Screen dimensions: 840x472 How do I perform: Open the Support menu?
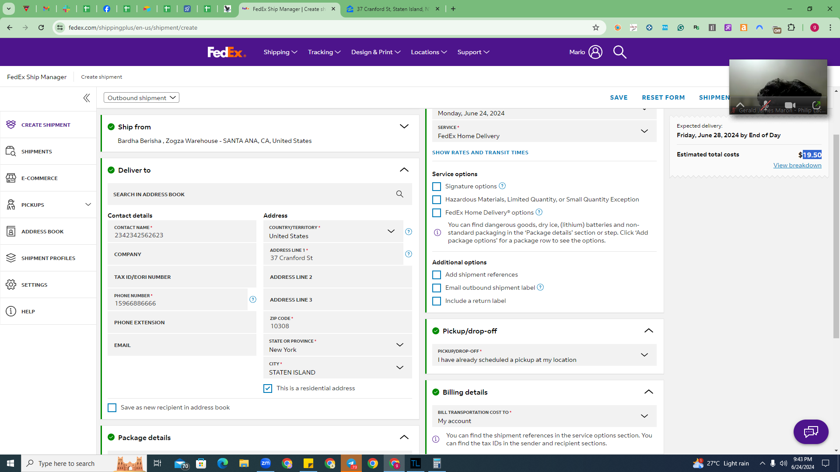[473, 52]
